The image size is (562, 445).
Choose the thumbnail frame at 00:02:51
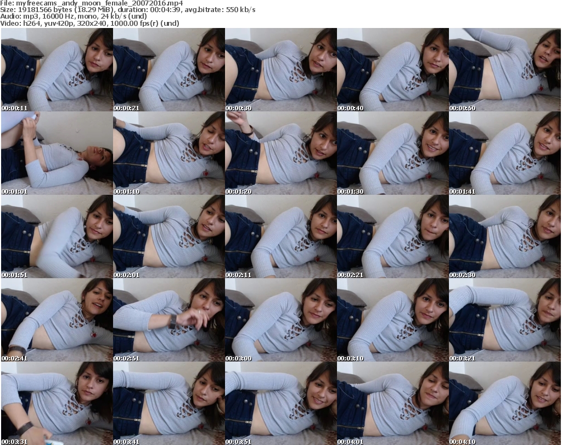(169, 320)
